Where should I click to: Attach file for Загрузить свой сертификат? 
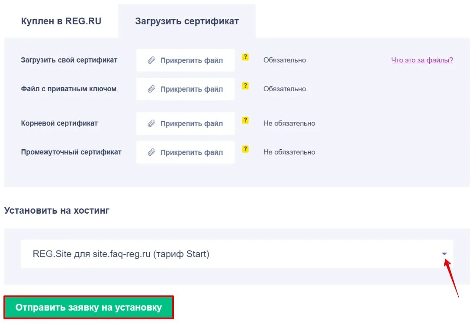186,61
